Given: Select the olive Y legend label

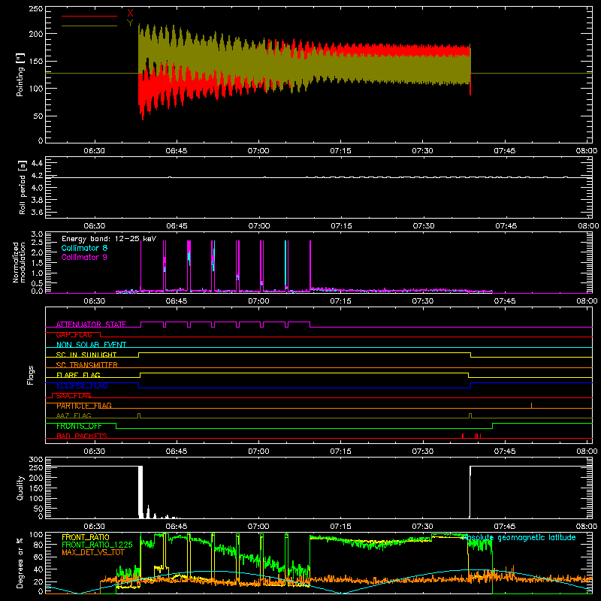Looking at the screenshot, I should (x=130, y=23).
